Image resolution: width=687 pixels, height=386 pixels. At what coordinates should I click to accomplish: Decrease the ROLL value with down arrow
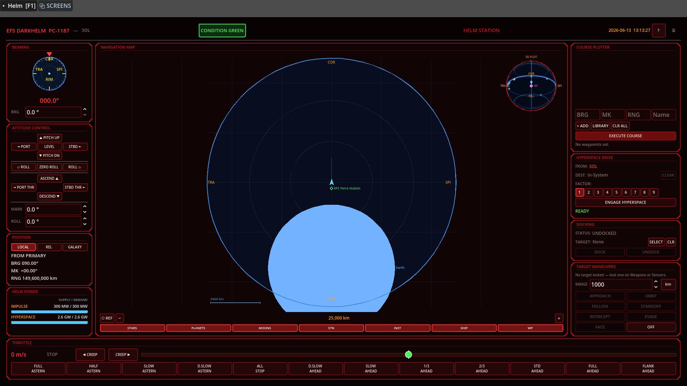coord(85,224)
